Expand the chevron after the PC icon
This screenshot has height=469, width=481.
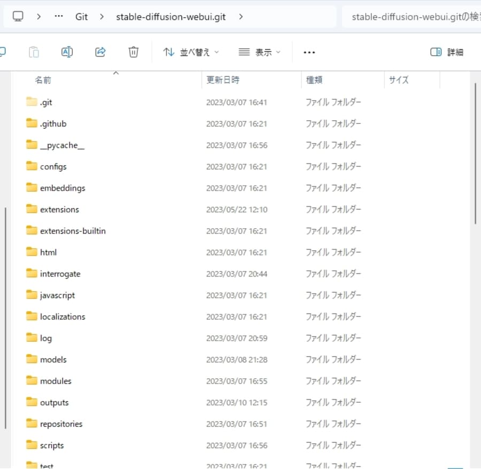(x=38, y=17)
